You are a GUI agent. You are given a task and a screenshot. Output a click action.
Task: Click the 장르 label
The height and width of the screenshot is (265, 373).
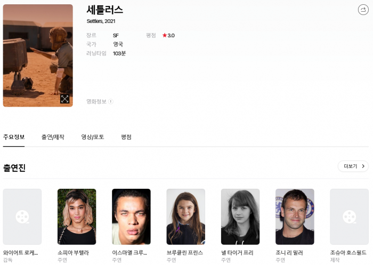click(91, 36)
